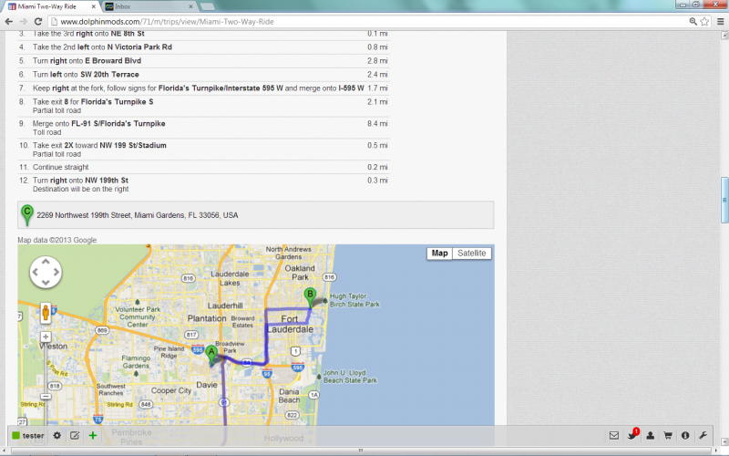729x456 pixels.
Task: Click map marker B near Fort Lauderdale
Action: click(x=310, y=297)
